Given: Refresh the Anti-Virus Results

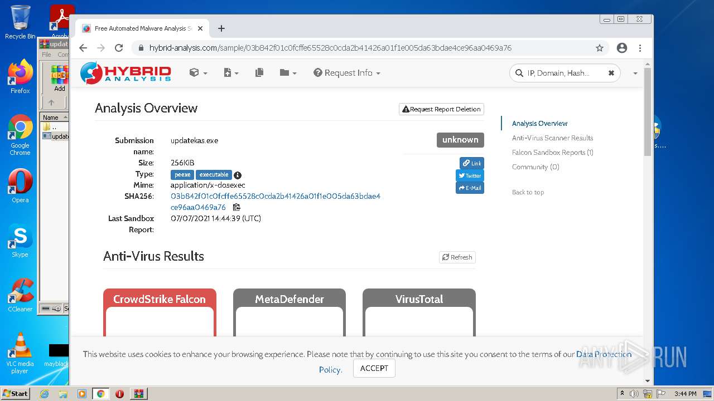Looking at the screenshot, I should click(457, 257).
